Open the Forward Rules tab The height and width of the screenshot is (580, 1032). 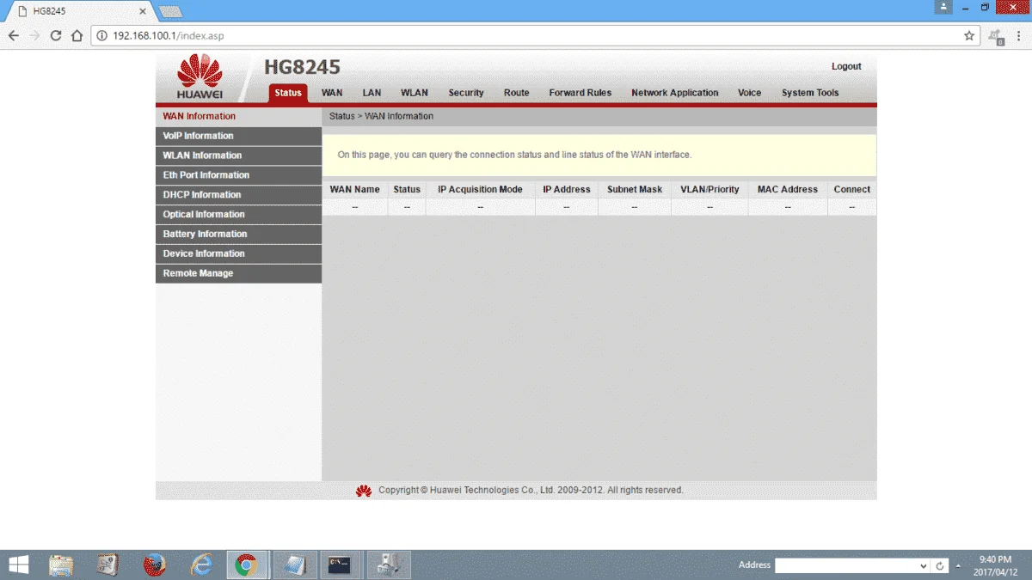[580, 93]
